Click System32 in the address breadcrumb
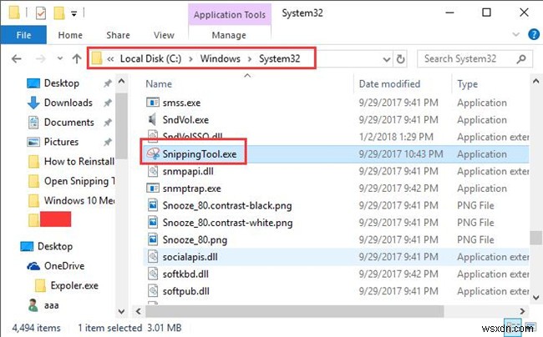 tap(280, 58)
